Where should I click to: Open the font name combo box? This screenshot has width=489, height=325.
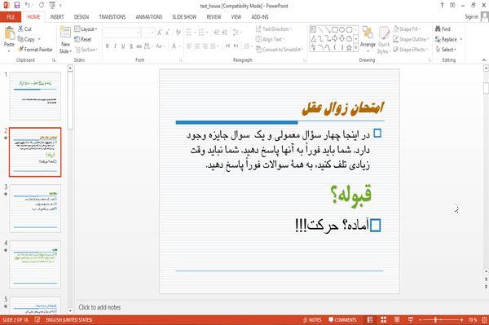point(121,33)
